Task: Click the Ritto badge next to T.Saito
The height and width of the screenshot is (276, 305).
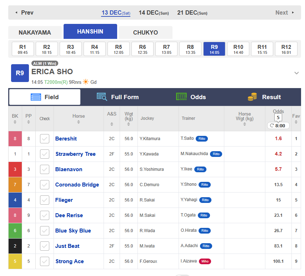Action: coord(202,138)
